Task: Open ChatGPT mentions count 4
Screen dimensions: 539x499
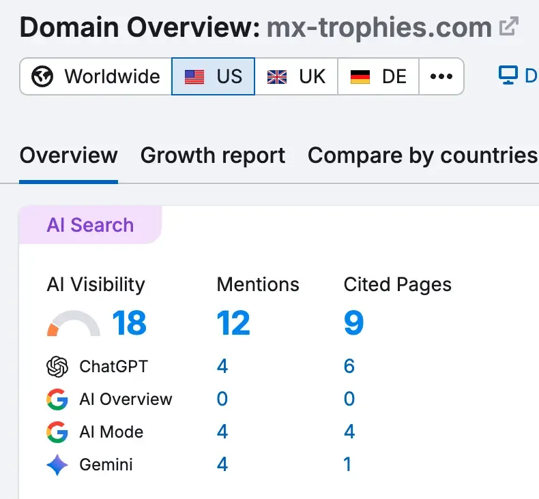Action: pos(222,366)
